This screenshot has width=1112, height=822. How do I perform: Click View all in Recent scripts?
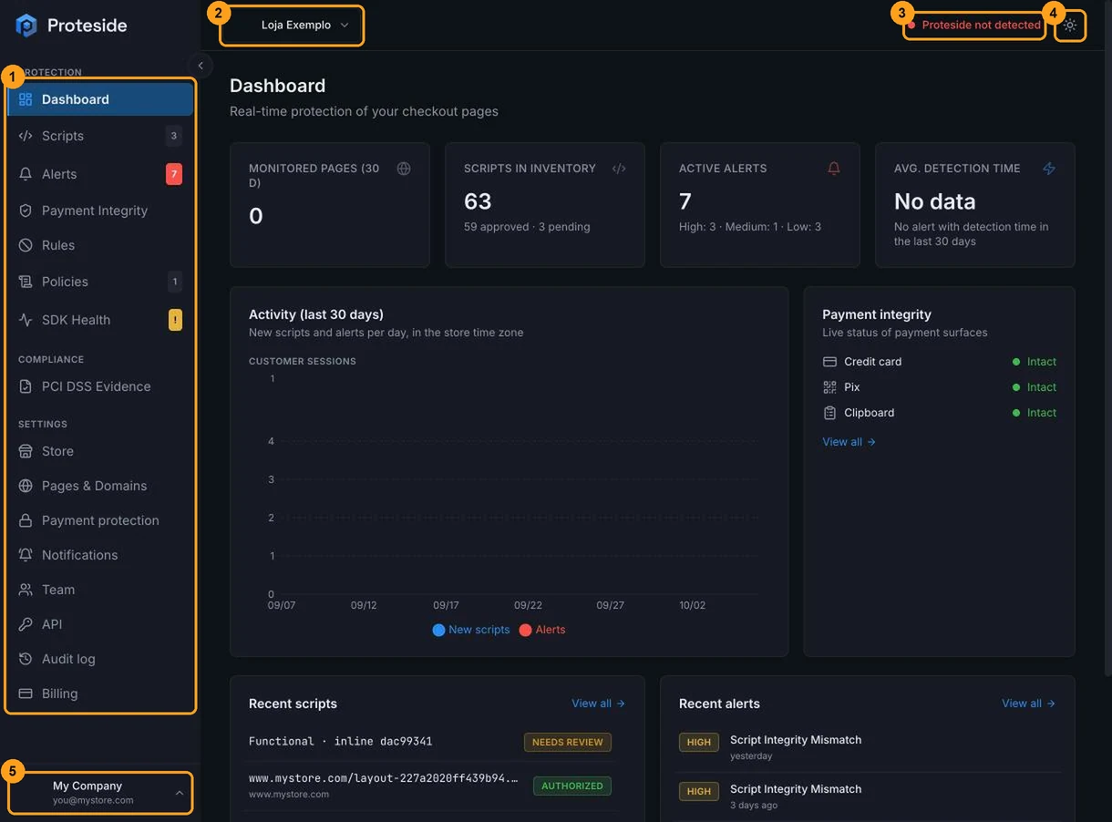point(598,704)
